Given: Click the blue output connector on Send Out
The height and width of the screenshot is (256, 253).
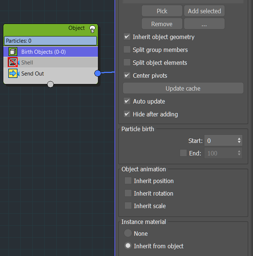Looking at the screenshot, I should click(98, 73).
